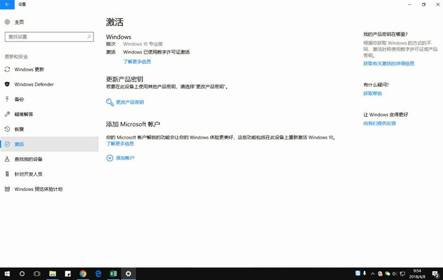This screenshot has width=443, height=280.
Task: Open Task View on the taskbar
Action: [37, 273]
